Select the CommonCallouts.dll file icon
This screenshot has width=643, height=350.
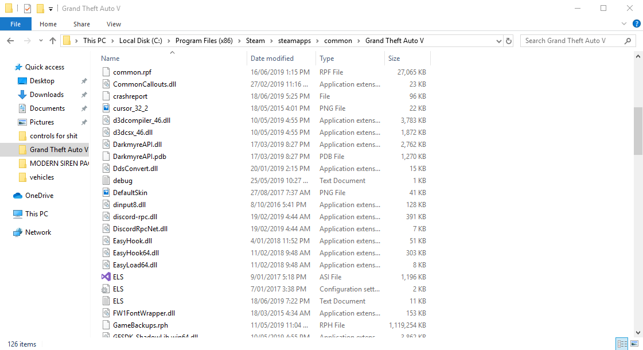[106, 84]
